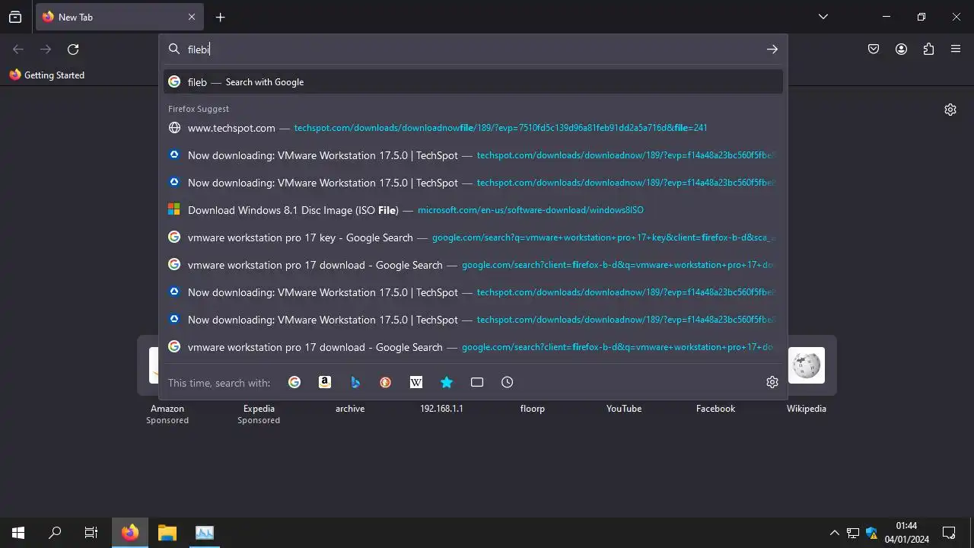Go back one page
Viewport: 974px width, 548px height.
18,49
